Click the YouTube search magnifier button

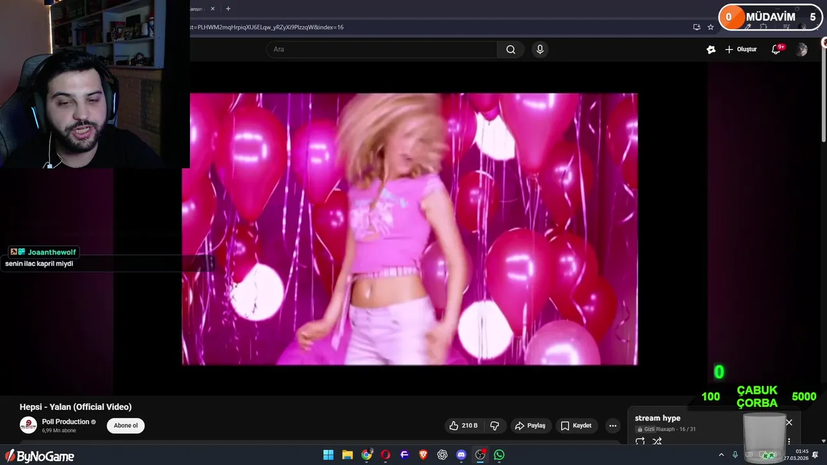pyautogui.click(x=510, y=49)
